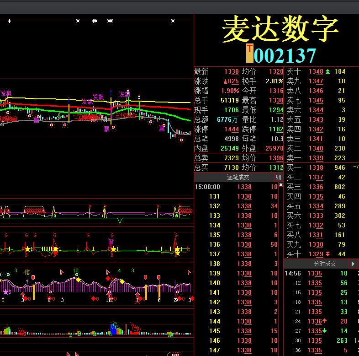Viewport: 359px width, 356px height.
Task: Click the purple star marker in oscillator panel
Action: 5,292
